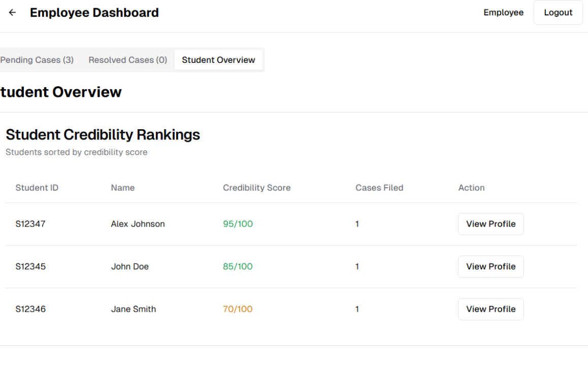Click the Credibility Score column header
Image resolution: width=588 pixels, height=365 pixels.
[256, 188]
